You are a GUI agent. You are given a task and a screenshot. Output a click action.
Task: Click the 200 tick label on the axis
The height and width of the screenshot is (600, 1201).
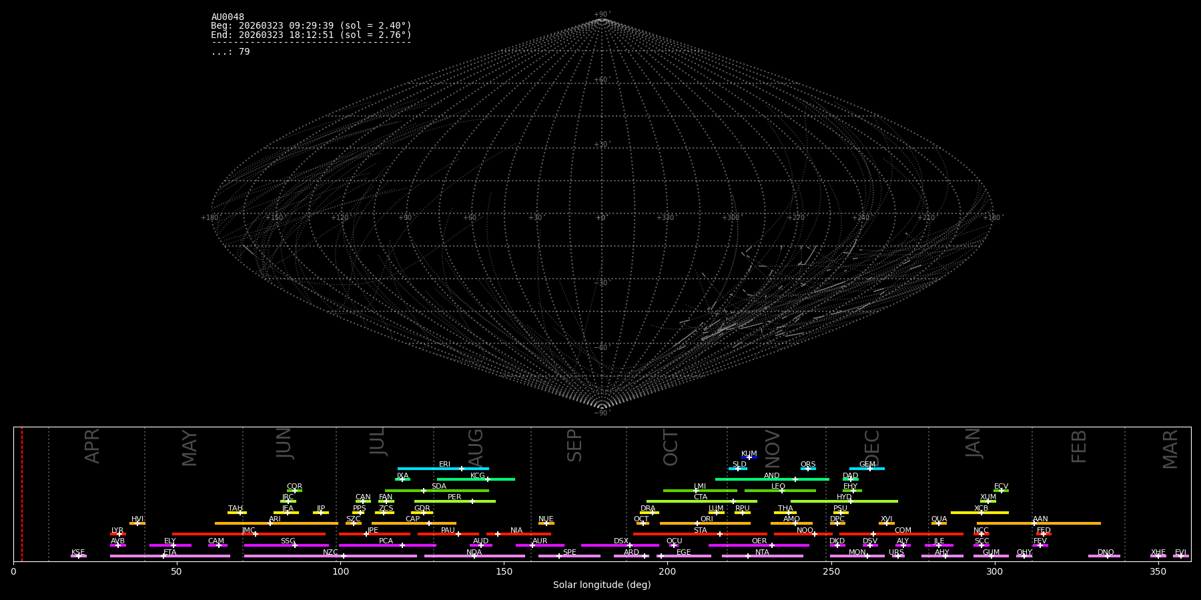tap(667, 572)
